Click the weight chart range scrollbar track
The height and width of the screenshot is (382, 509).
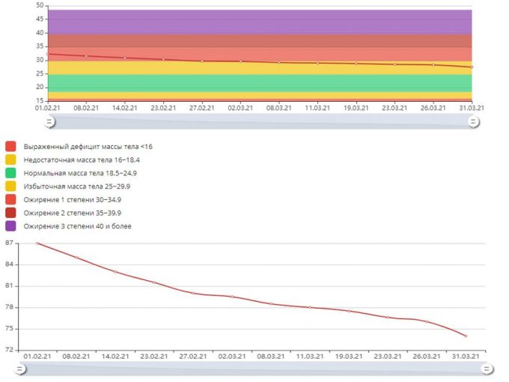[253, 369]
